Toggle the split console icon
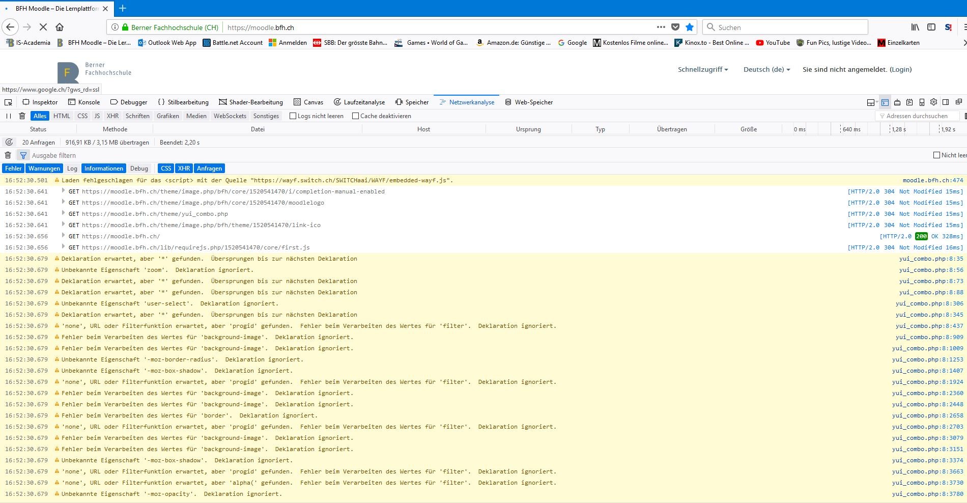967x503 pixels. pyautogui.click(x=885, y=102)
